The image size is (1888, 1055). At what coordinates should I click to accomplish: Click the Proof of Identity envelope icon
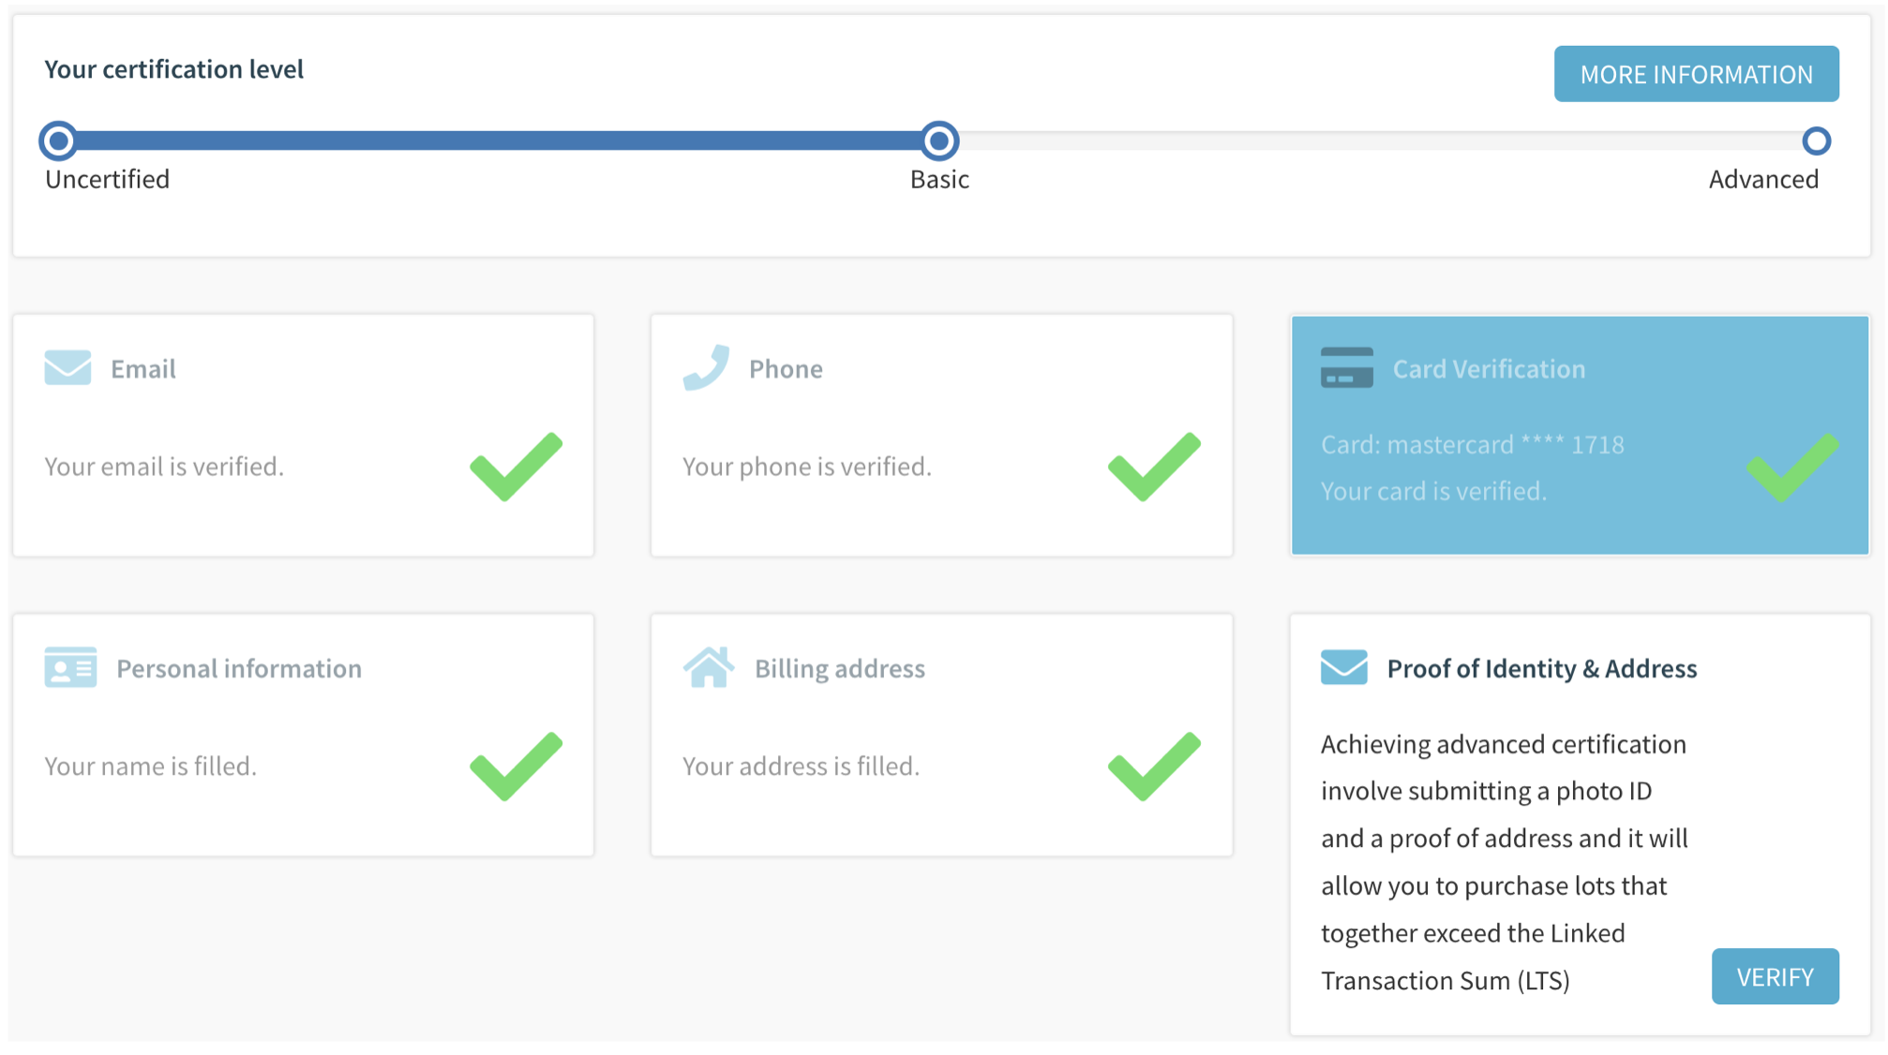(x=1344, y=667)
